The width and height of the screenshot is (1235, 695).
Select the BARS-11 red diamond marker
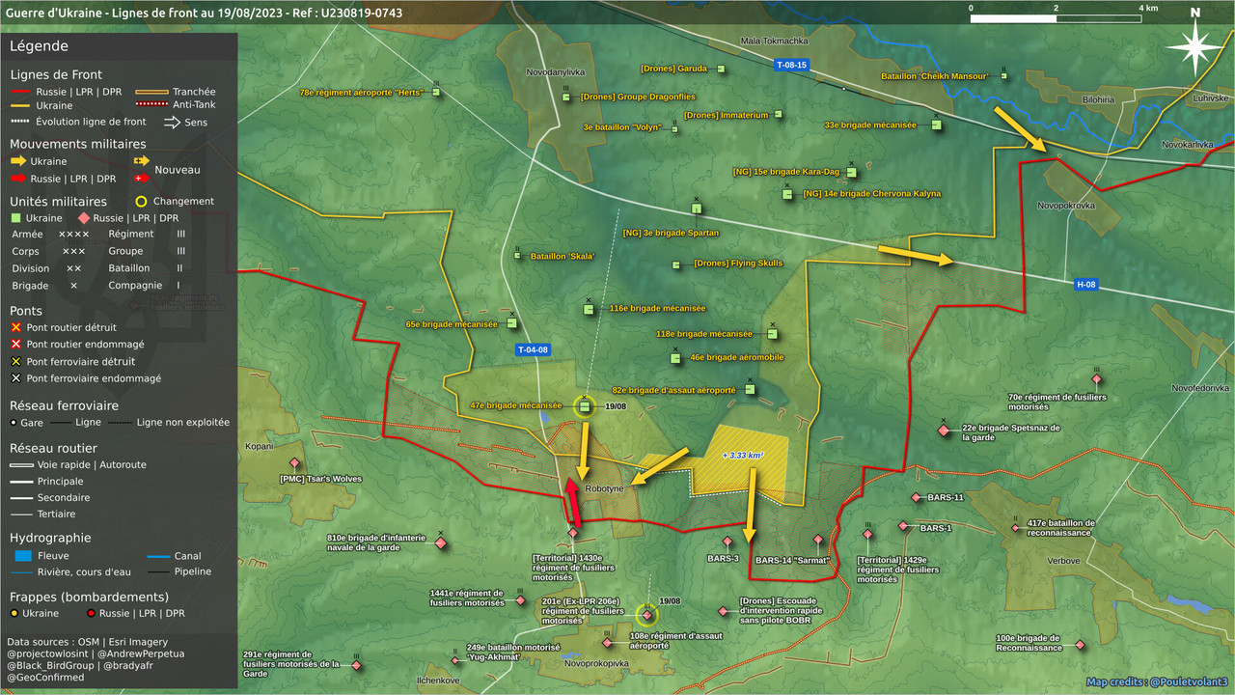coord(916,498)
